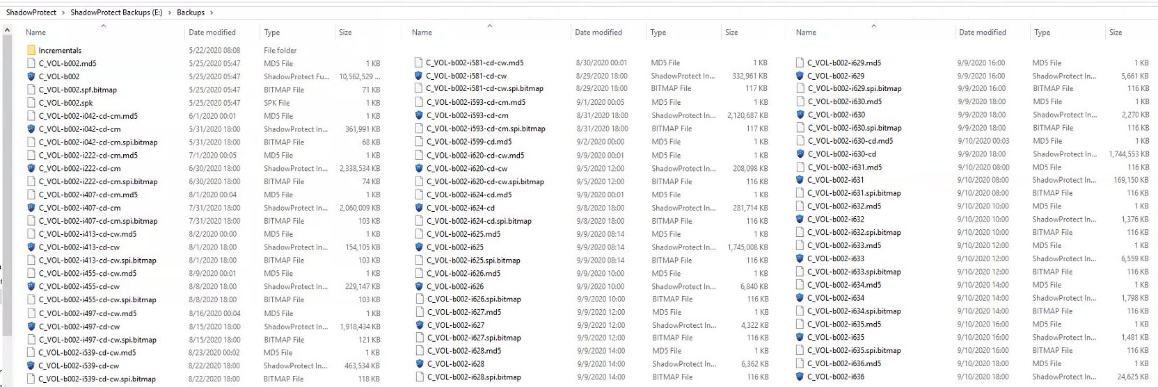
Task: Open chevron after ShadowProtect in address bar
Action: click(x=63, y=13)
